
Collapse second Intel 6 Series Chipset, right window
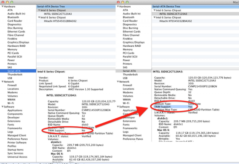tap(154, 18)
